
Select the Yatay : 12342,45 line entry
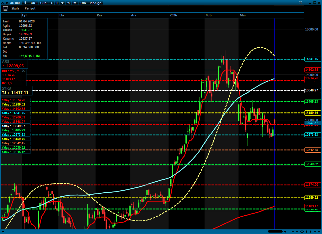pyautogui.click(x=16, y=143)
